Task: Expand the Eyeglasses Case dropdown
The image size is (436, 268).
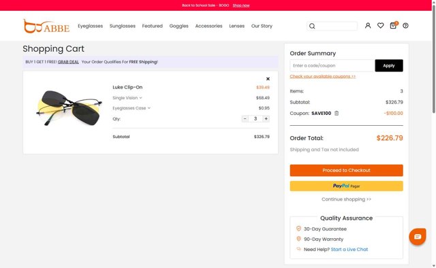Action: coord(131,108)
